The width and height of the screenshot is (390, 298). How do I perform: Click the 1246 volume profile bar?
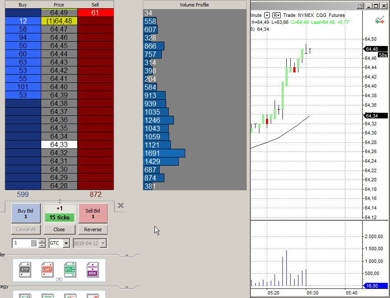159,120
